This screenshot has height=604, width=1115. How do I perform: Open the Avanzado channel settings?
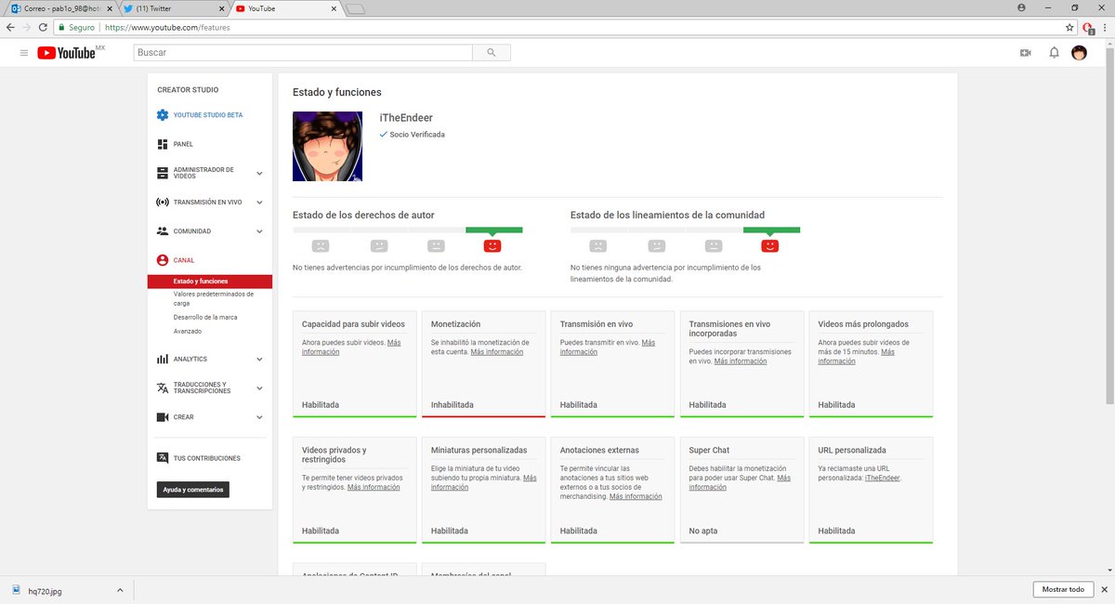tap(187, 331)
